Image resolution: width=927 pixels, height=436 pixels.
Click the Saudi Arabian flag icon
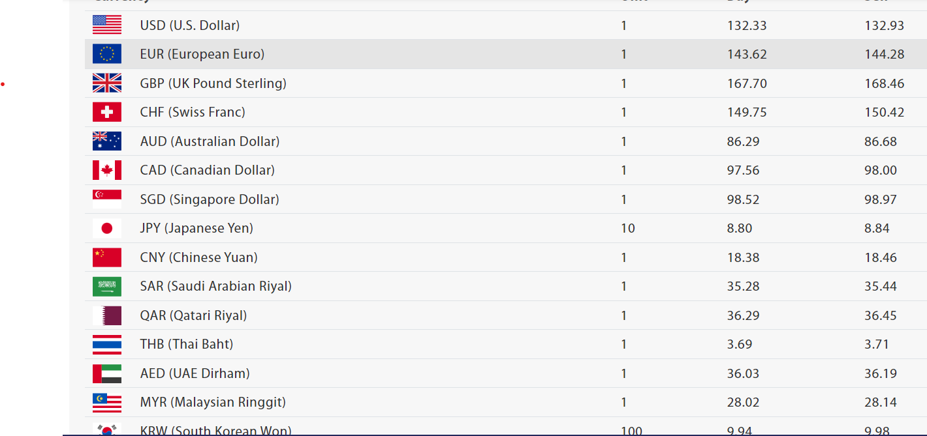pos(107,286)
